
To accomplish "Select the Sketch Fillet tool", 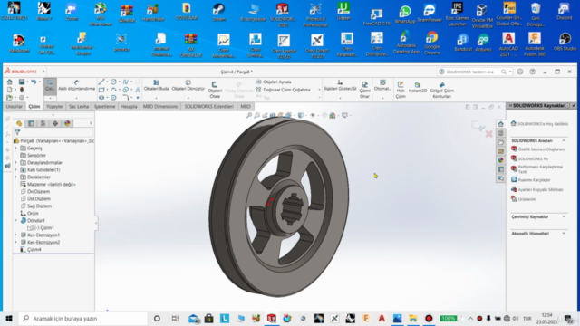I will click(126, 97).
